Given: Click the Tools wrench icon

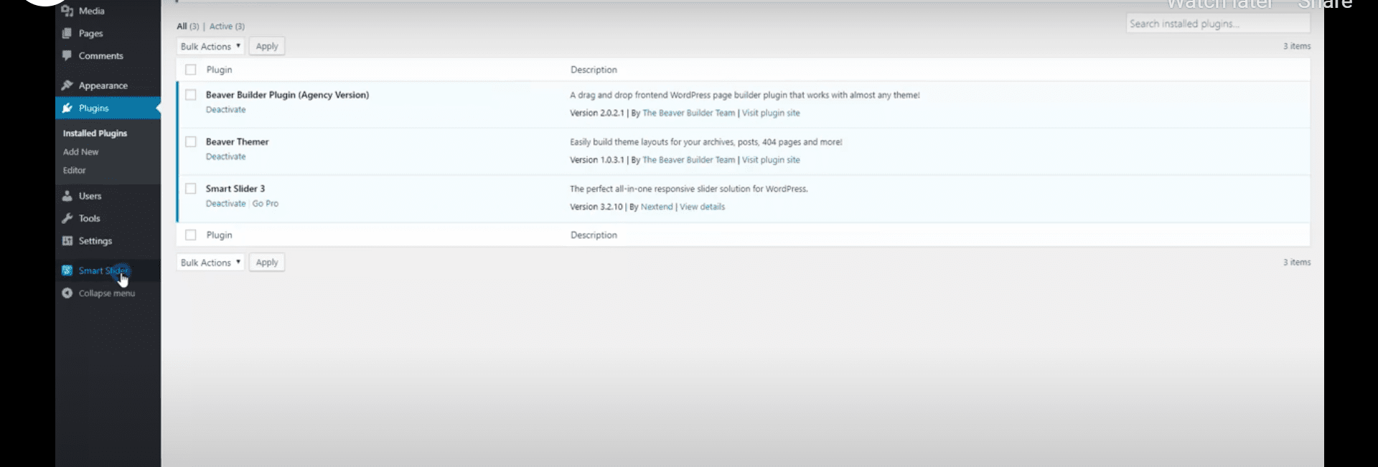Looking at the screenshot, I should click(x=67, y=218).
